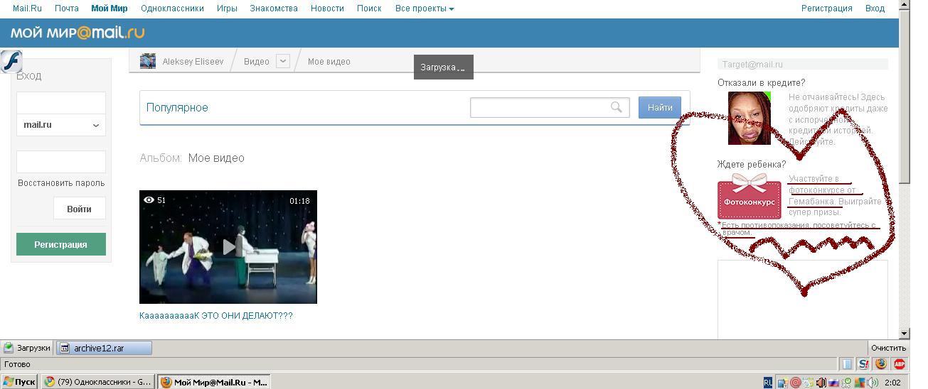Click Aleksey Eliseev breadcrumb name
This screenshot has width=928, height=389.
(193, 62)
